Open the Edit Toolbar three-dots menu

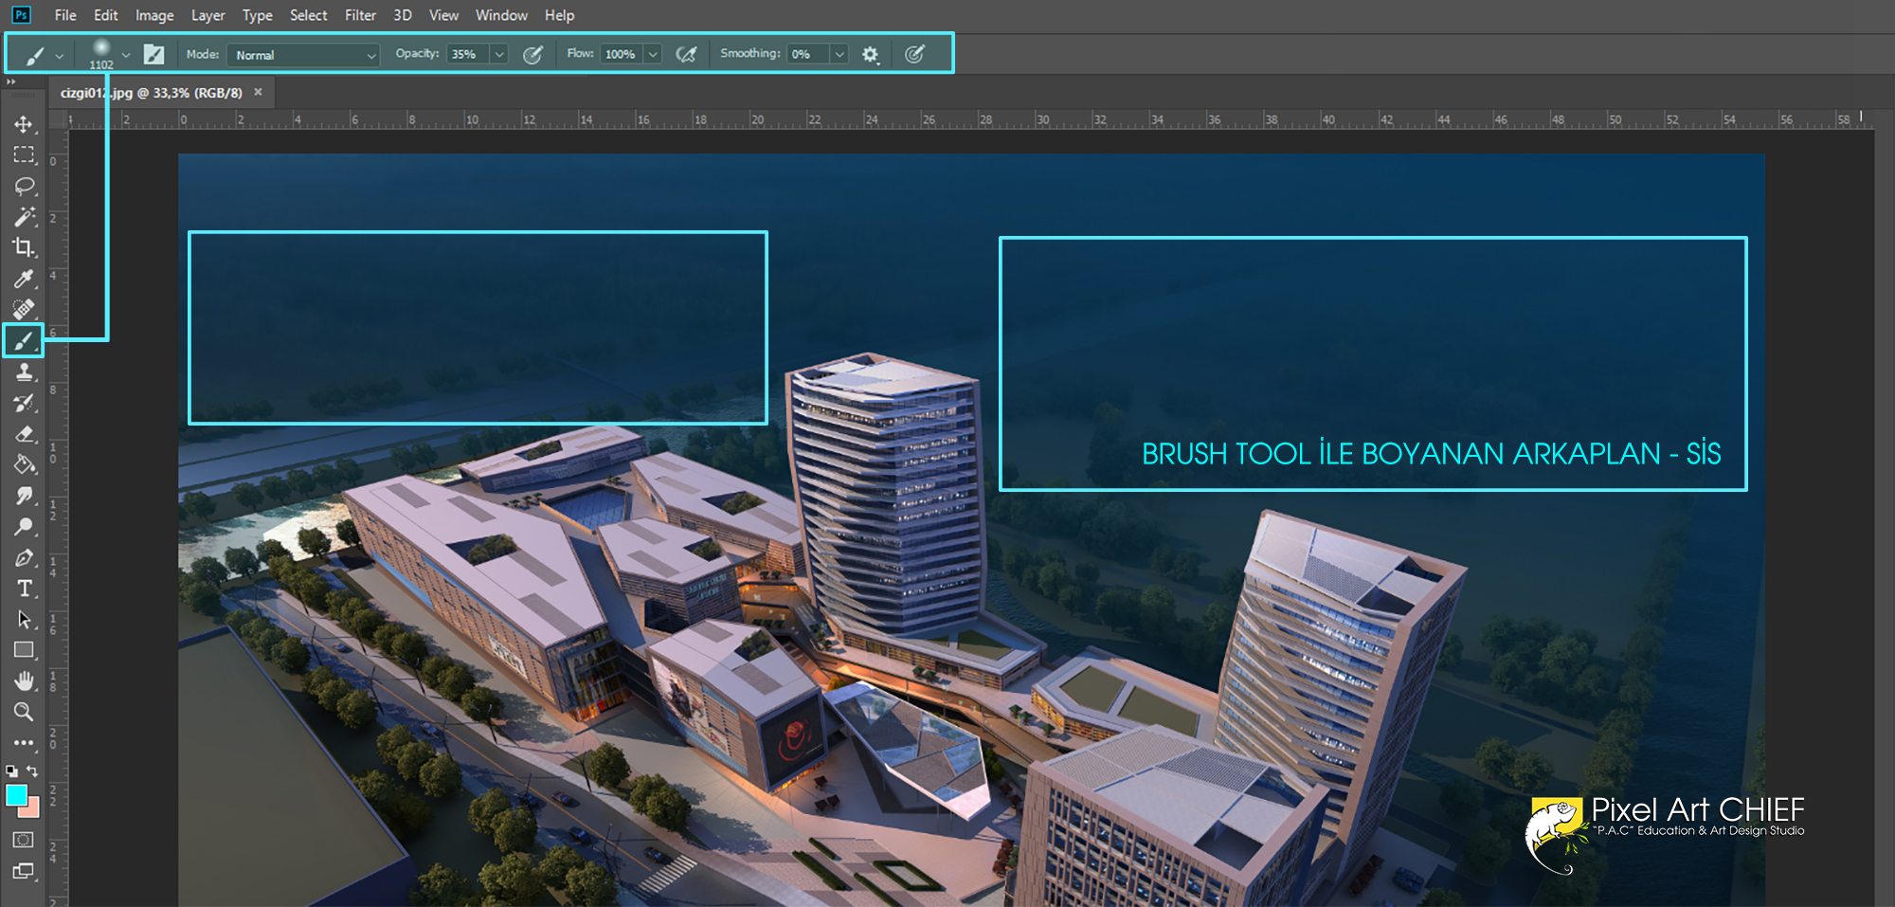click(24, 743)
